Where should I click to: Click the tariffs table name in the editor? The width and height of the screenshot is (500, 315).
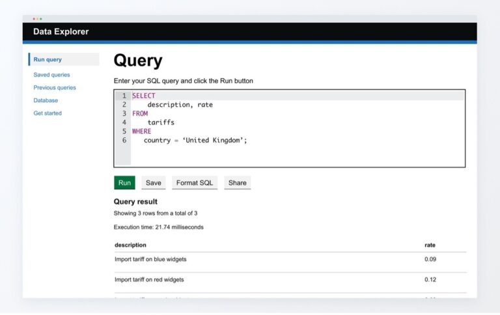(x=161, y=122)
